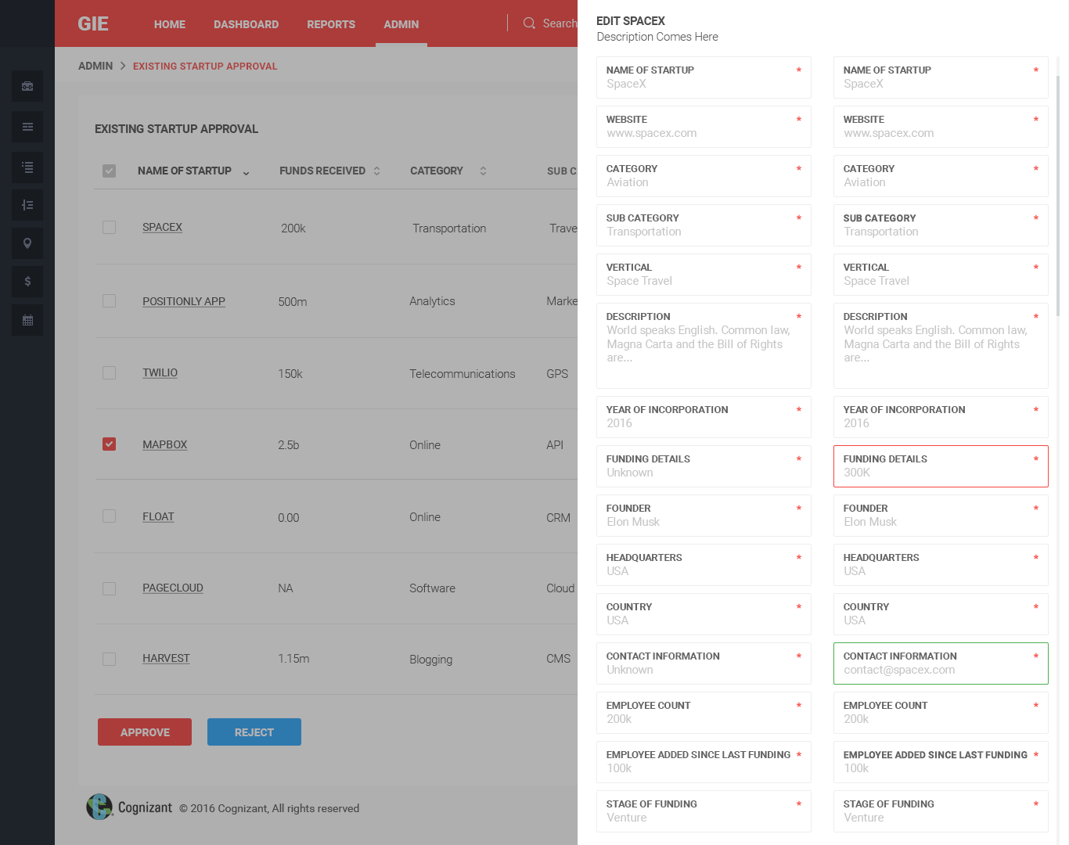Viewport: 1069px width, 845px height.
Task: Click the Edit SpaceX panel scrollbar
Action: tap(1058, 196)
